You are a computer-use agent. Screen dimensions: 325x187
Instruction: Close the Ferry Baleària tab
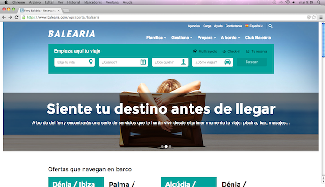(x=59, y=11)
